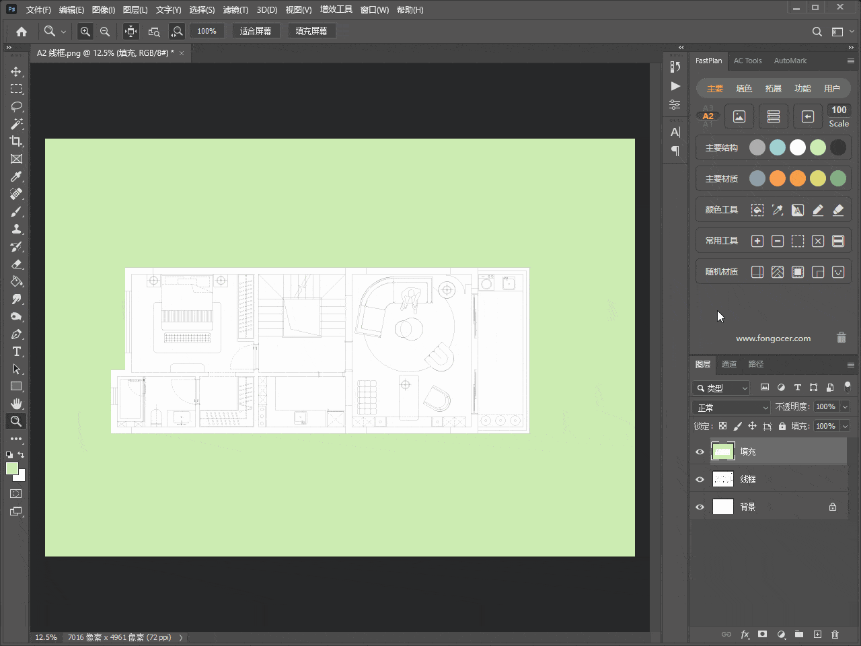Click the 适合屏幕 button
The width and height of the screenshot is (861, 646).
click(256, 31)
